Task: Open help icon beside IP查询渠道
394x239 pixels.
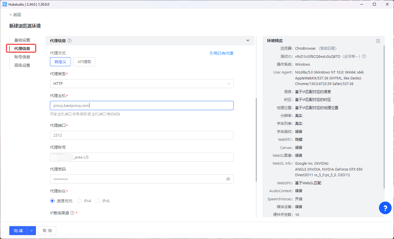Action: (72, 213)
